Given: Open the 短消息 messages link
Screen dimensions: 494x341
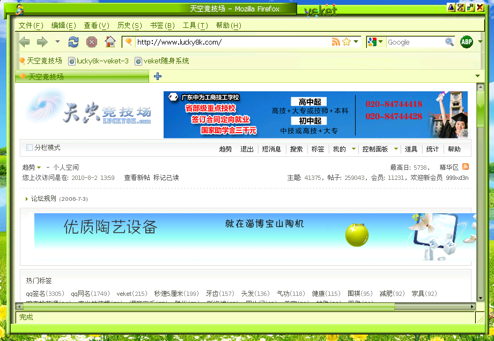Looking at the screenshot, I should [x=271, y=149].
